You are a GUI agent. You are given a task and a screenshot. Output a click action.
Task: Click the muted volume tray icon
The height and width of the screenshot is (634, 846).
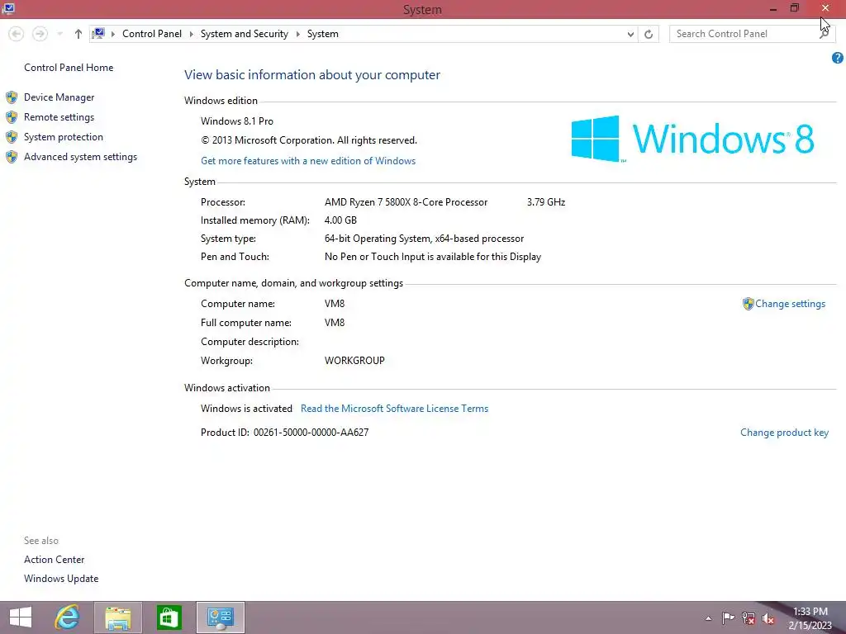click(768, 618)
